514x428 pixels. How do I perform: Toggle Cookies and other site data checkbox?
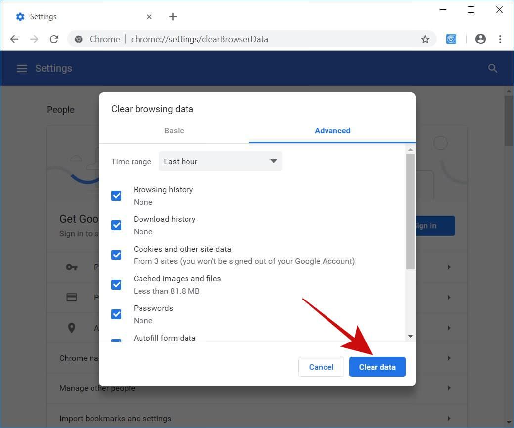pos(116,255)
